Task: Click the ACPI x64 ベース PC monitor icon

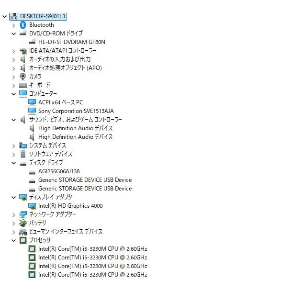Action: click(32, 102)
